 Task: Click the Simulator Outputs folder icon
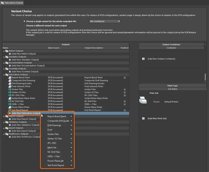click(x=7, y=57)
